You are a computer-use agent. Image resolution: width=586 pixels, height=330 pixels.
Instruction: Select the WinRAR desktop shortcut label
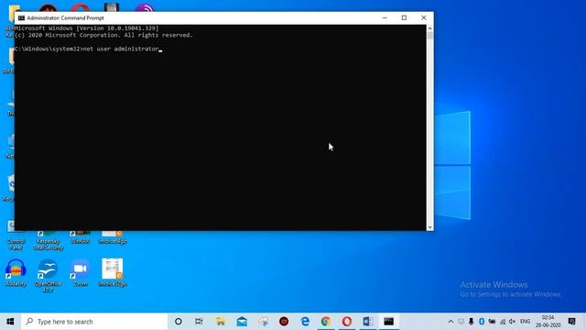80,241
